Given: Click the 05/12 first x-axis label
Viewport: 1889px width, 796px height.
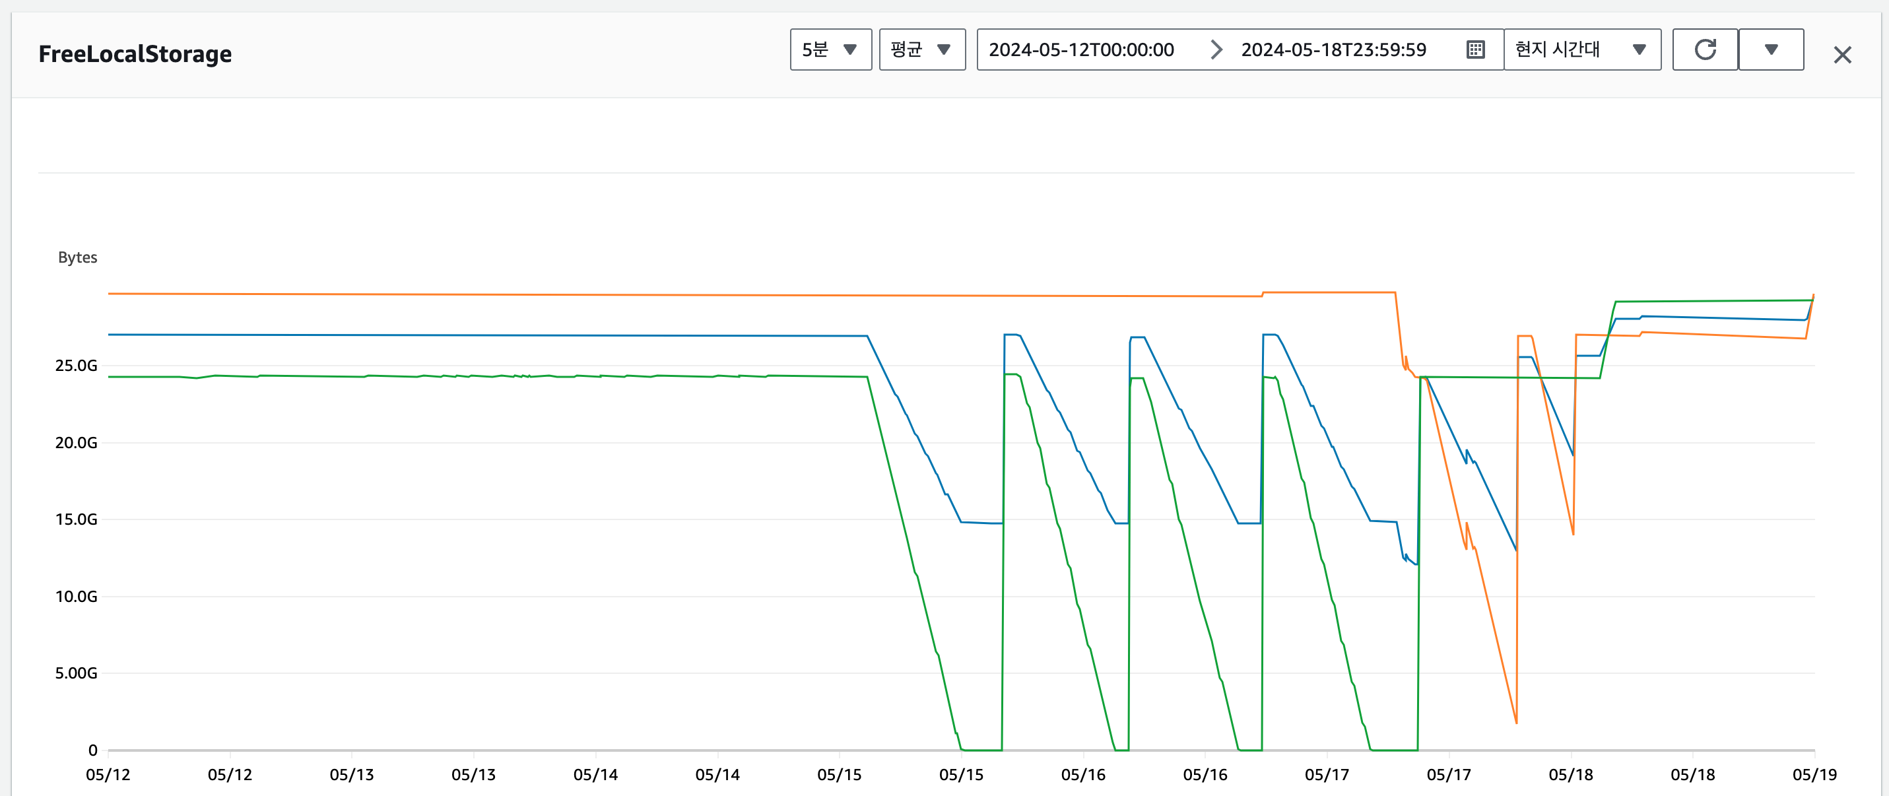Looking at the screenshot, I should click(x=108, y=775).
